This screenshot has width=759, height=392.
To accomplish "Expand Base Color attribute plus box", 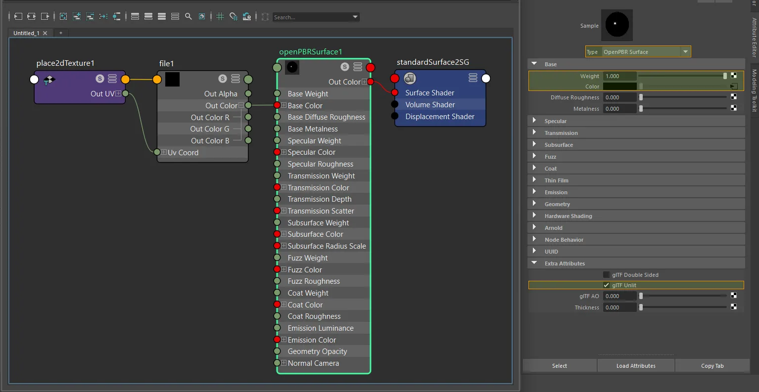I will coord(284,105).
